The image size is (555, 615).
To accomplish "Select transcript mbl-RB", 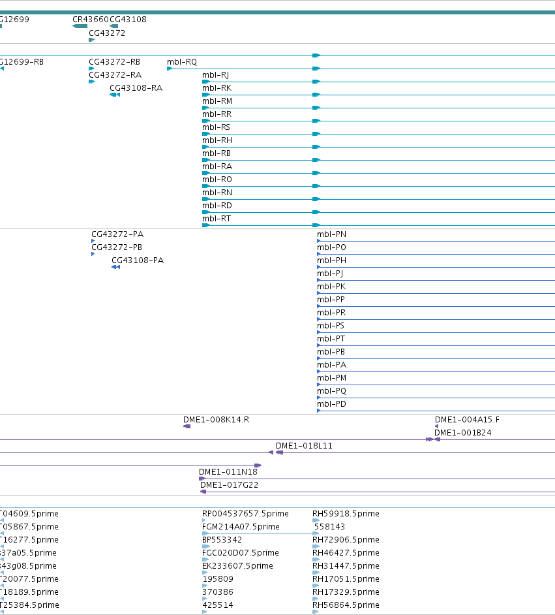I will point(217,153).
